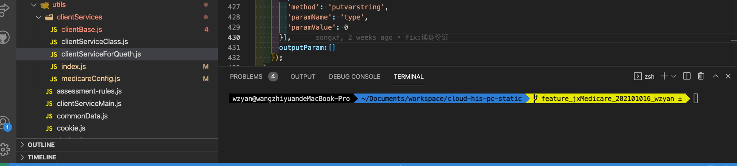Viewport: 737px width, 166px height.
Task: Switch to the PROBLEMS tab
Action: (x=246, y=77)
